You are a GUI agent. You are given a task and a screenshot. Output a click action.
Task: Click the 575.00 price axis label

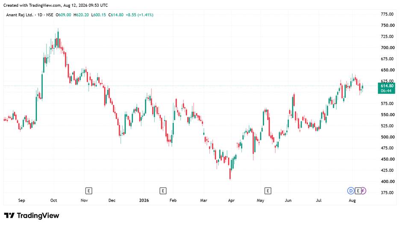tap(387, 103)
